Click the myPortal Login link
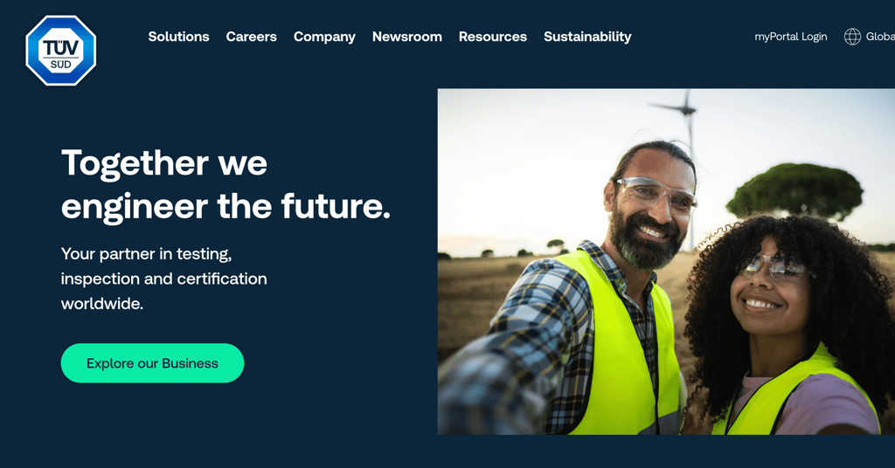Viewport: 895px width, 468px height. coord(790,37)
